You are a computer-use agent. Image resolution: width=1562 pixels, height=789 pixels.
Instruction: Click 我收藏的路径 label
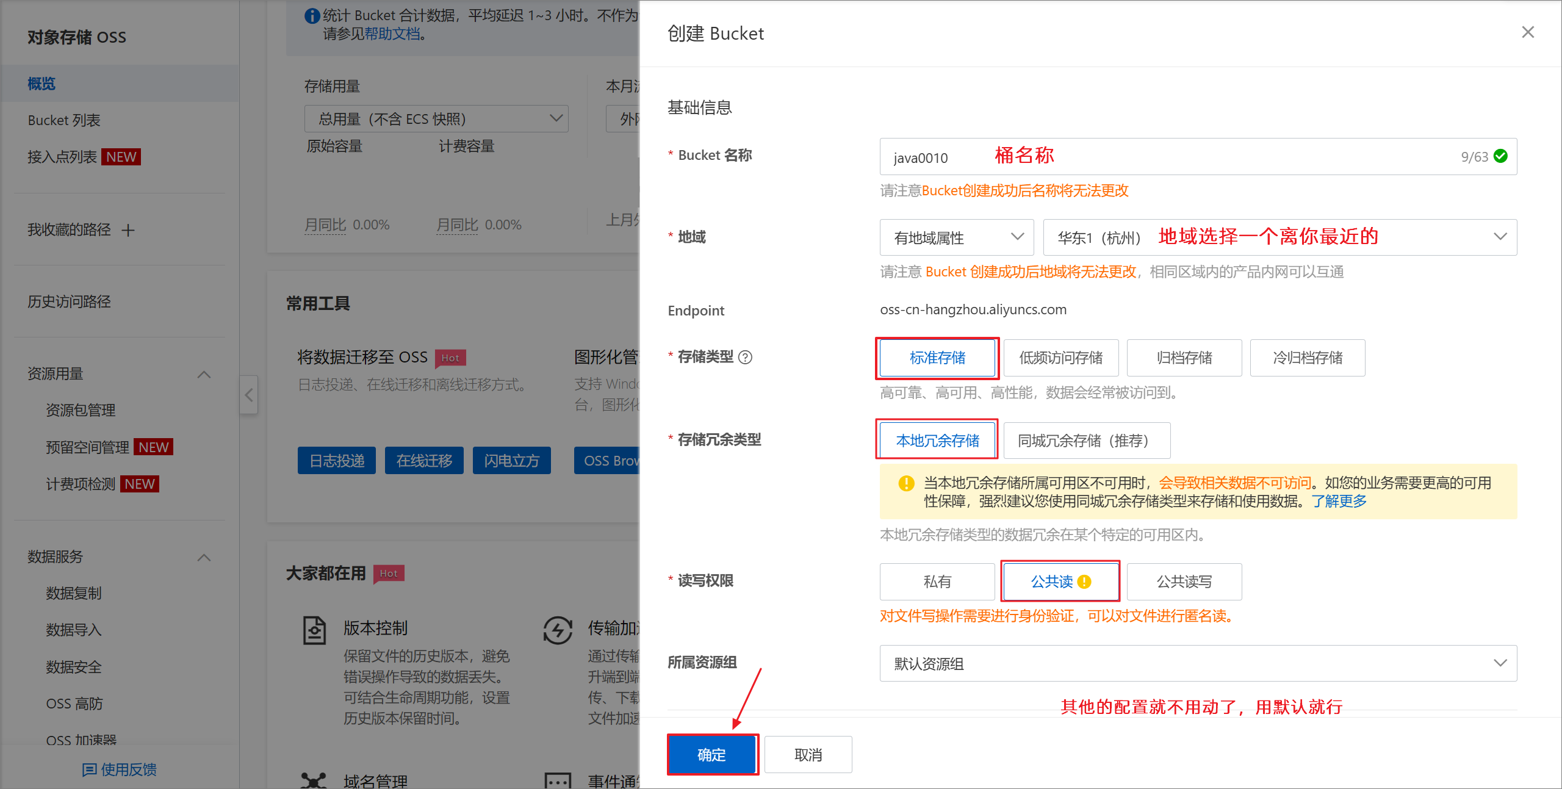(x=69, y=230)
